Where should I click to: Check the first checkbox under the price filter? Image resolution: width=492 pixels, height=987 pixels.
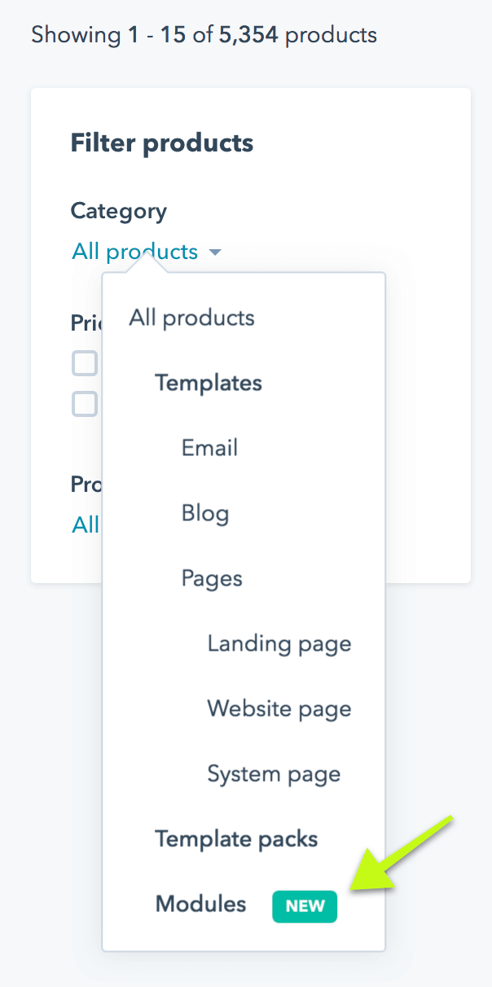point(84,363)
